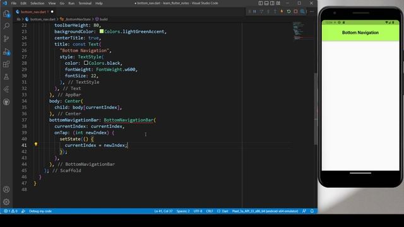This screenshot has width=404, height=227.
Task: Click the debug launch icon in status bar
Action: click(23, 211)
